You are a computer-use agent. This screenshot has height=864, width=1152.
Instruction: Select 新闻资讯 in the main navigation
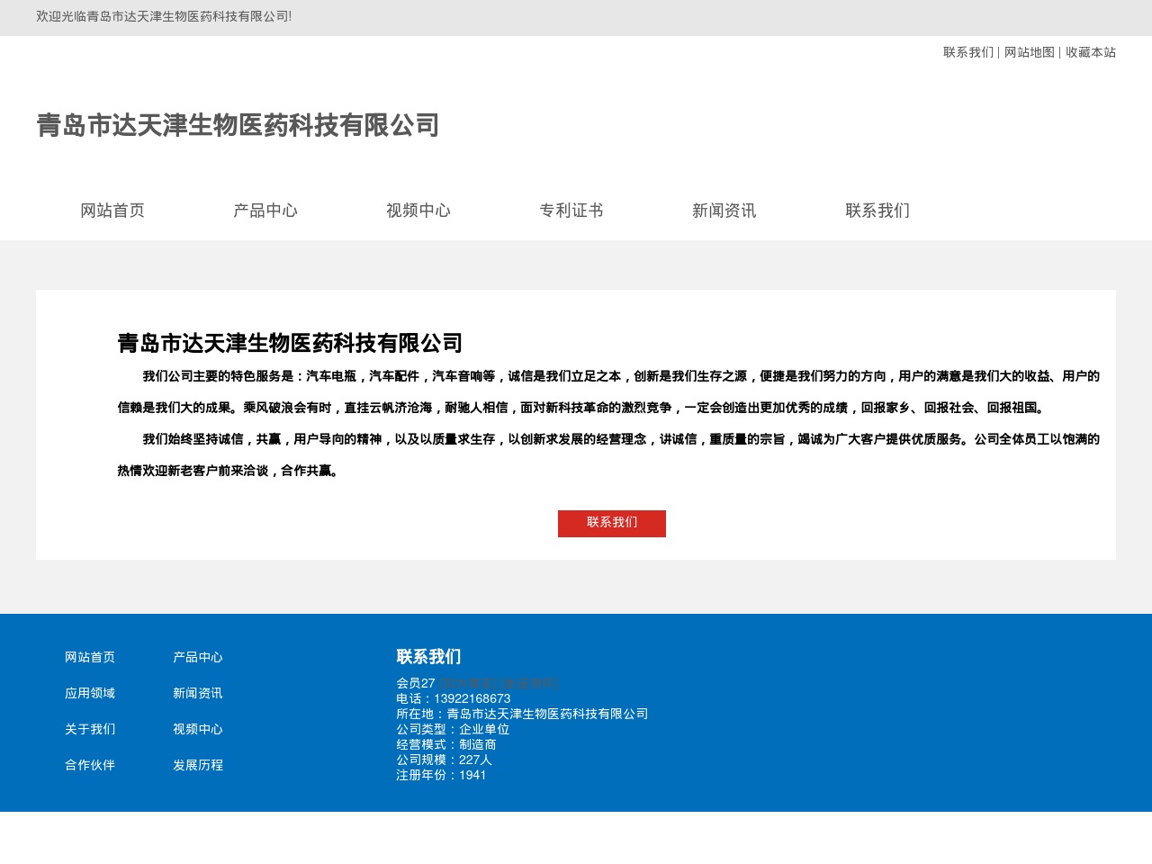click(x=724, y=211)
